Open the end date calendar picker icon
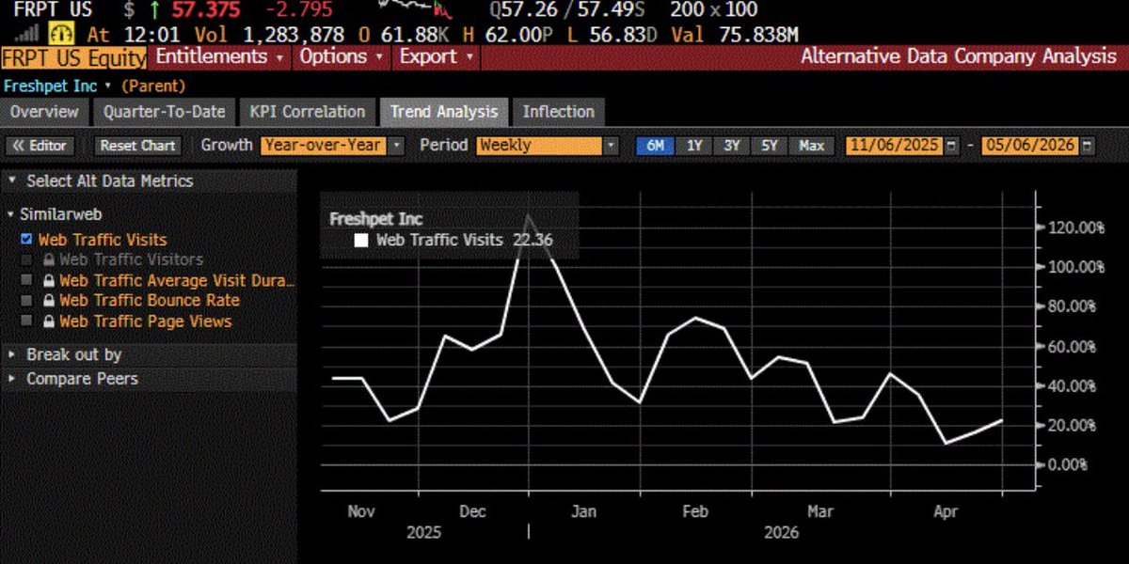 pos(1088,146)
